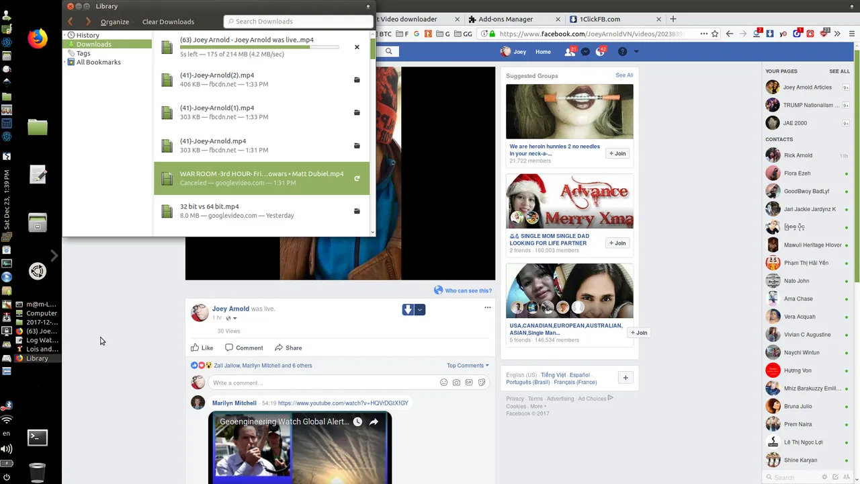860x484 pixels.
Task: Open the GG bookmarks folder
Action: point(463,34)
